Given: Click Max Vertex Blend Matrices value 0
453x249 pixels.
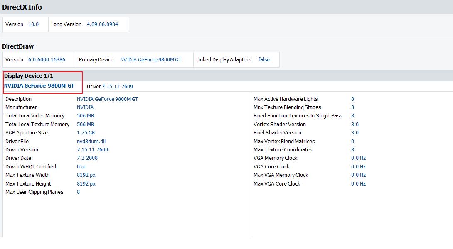Looking at the screenshot, I should click(352, 142).
